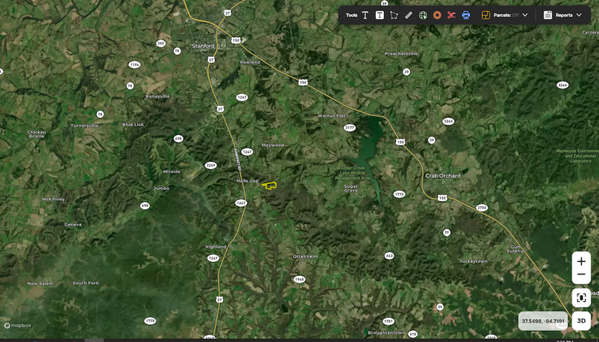Image resolution: width=599 pixels, height=342 pixels.
Task: Zoom in with the plus button
Action: 581,261
